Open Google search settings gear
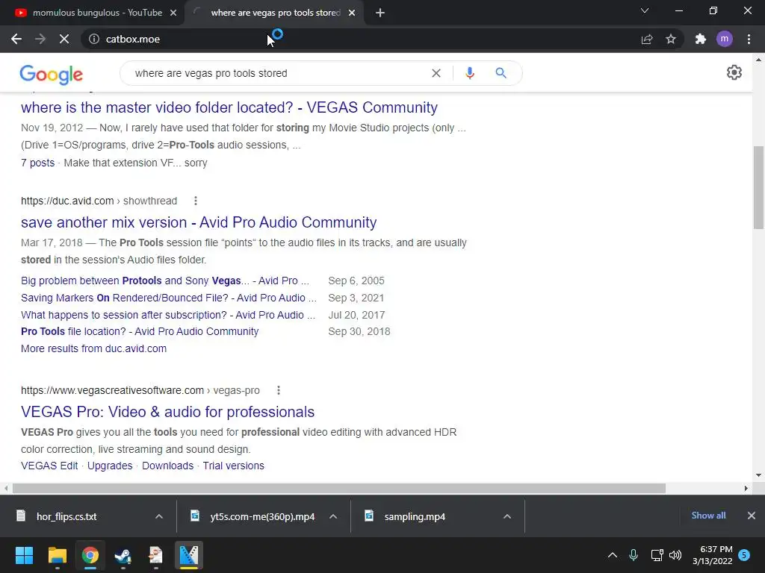Image resolution: width=765 pixels, height=573 pixels. (734, 72)
